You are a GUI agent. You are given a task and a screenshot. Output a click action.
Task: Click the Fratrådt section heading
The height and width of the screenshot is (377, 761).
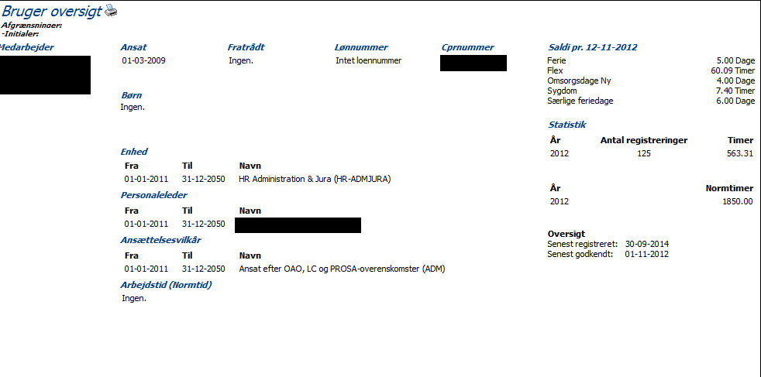(x=246, y=47)
